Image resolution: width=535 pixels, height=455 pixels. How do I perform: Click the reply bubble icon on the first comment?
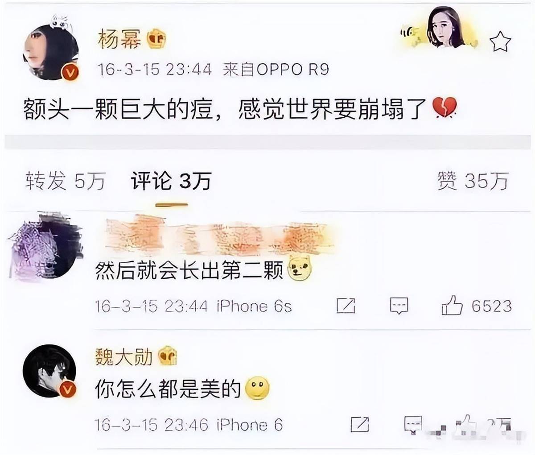[x=399, y=306]
